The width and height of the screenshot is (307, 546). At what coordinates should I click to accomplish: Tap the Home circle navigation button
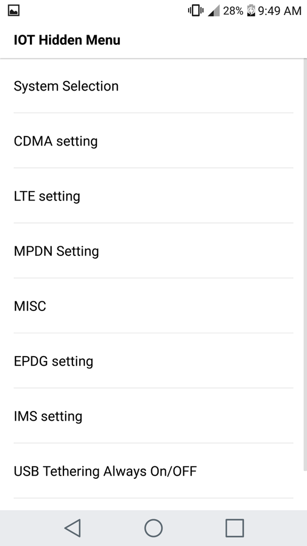coord(153,528)
